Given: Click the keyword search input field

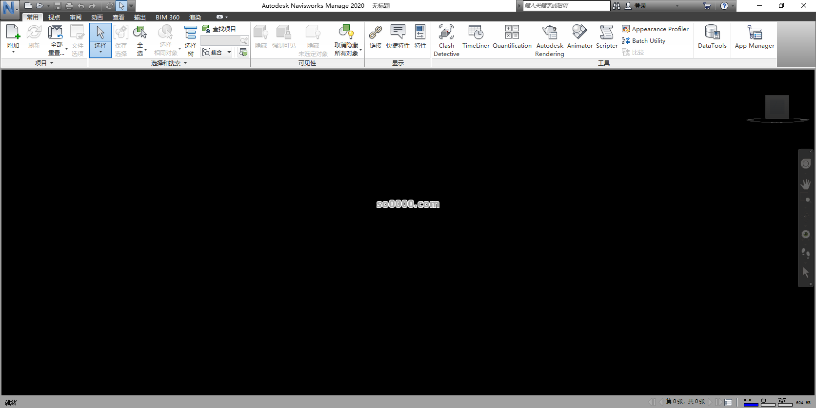Looking at the screenshot, I should click(566, 5).
